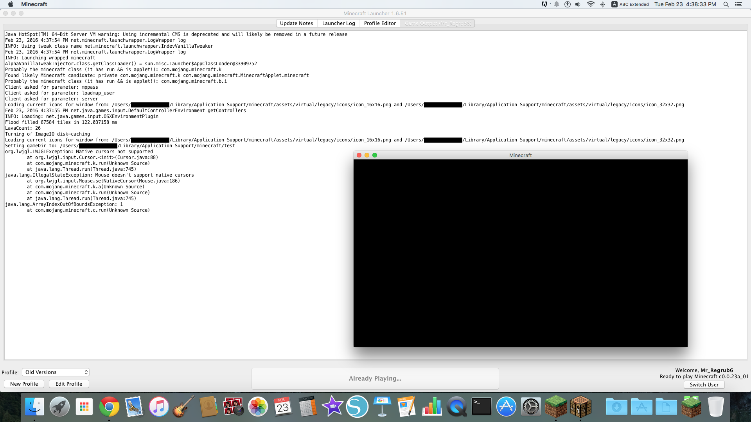The height and width of the screenshot is (422, 751).
Task: Open the Minecraft grass block dock icon
Action: coord(555,407)
